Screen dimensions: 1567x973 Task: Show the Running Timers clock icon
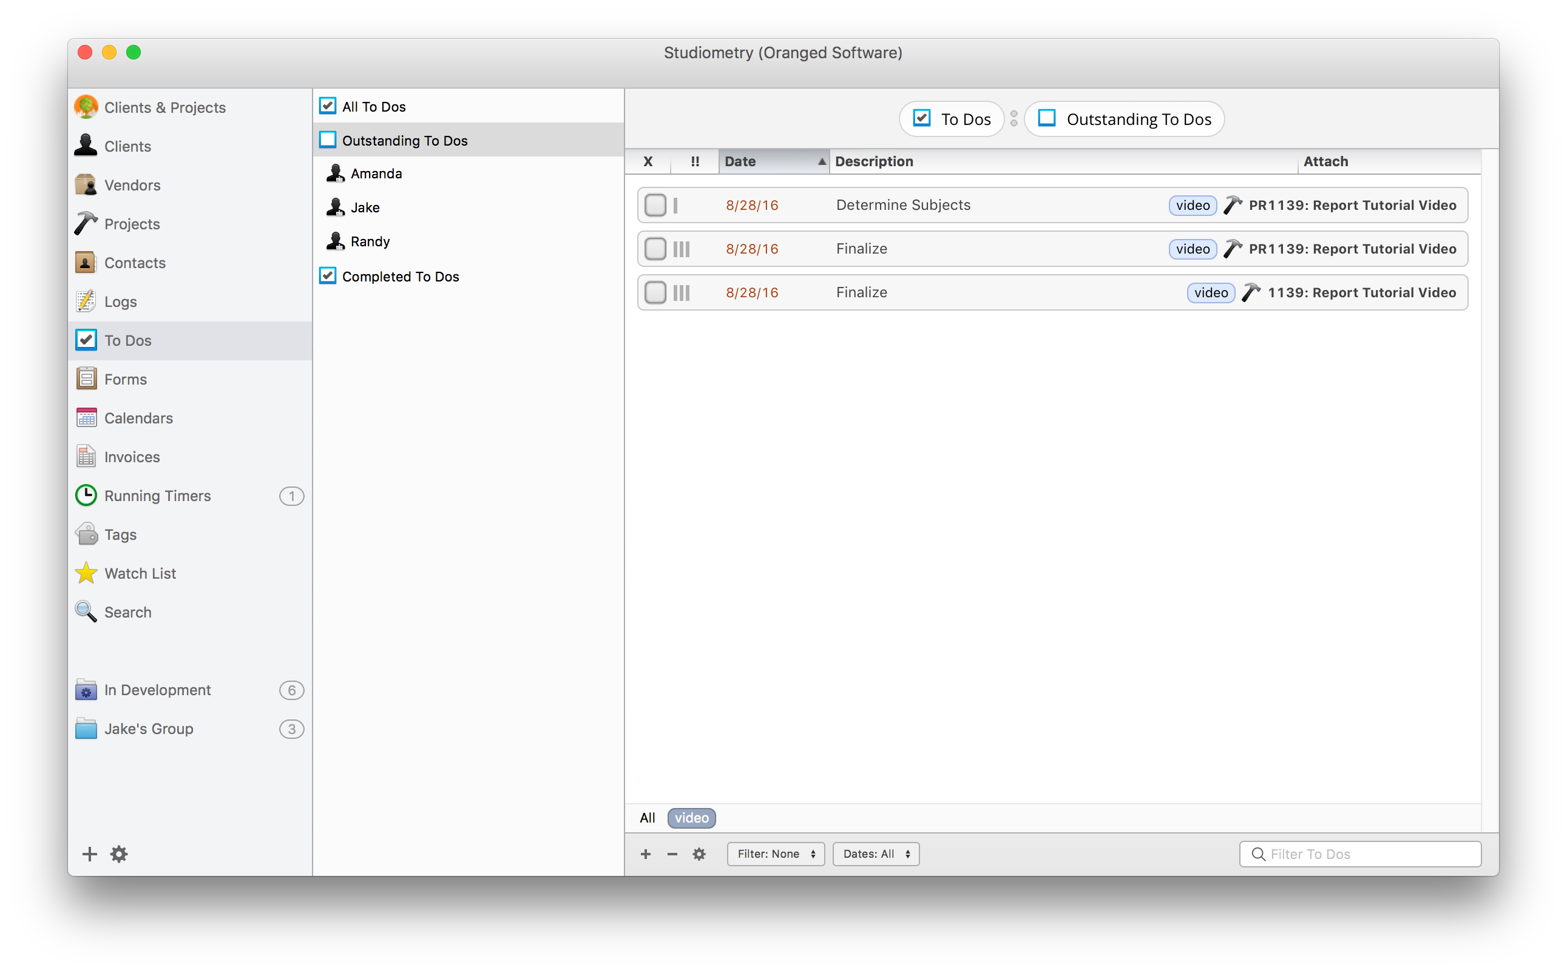86,496
